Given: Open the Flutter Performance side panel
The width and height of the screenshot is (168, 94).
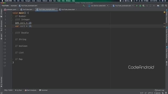Looking at the screenshot, I should [x=167, y=35].
